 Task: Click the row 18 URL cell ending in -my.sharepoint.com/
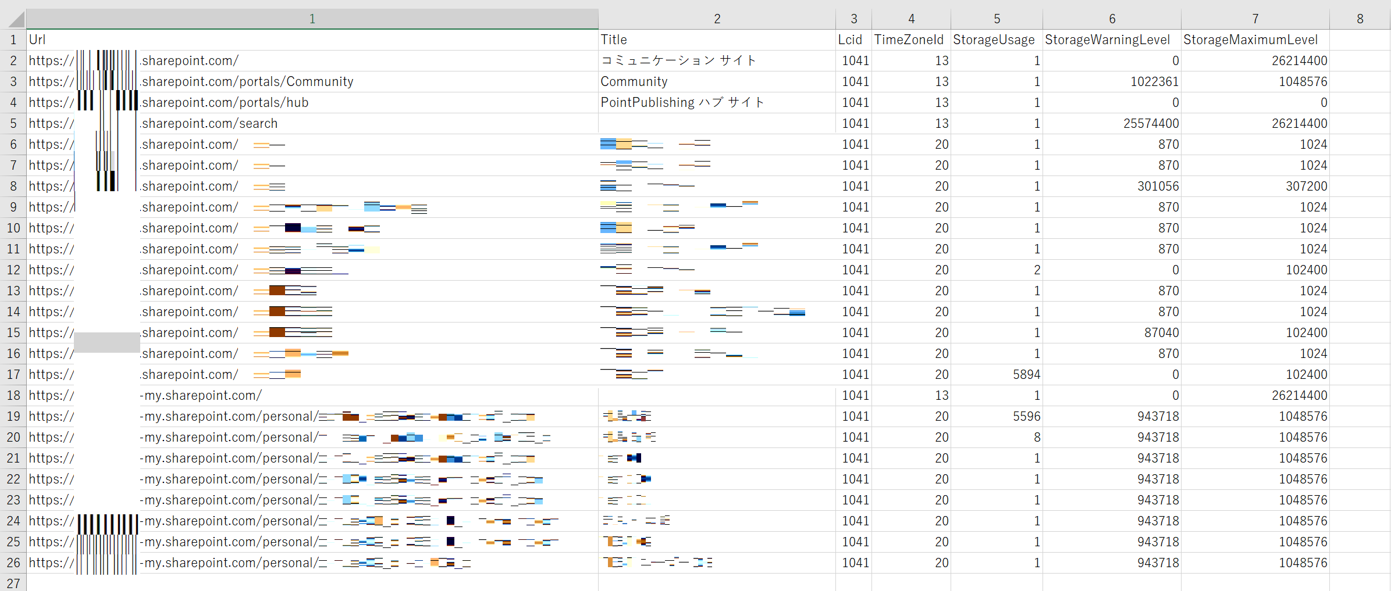(x=312, y=395)
